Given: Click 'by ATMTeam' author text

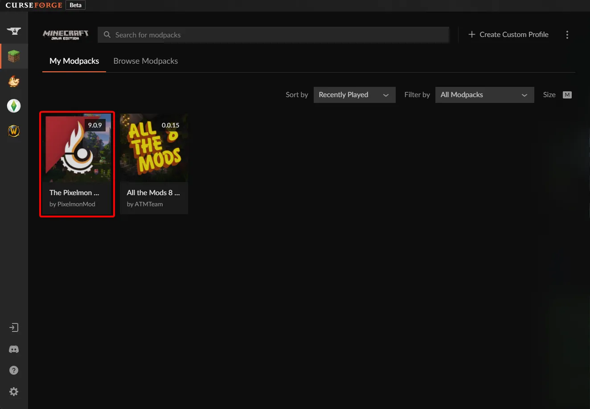Looking at the screenshot, I should (145, 204).
